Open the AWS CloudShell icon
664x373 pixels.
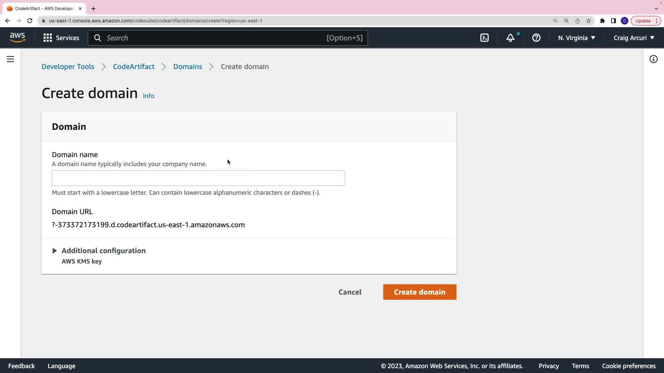tap(485, 38)
